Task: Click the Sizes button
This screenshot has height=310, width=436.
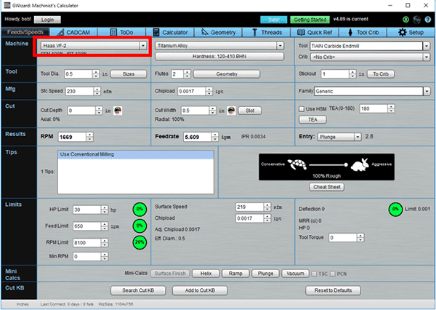Action: 129,74
